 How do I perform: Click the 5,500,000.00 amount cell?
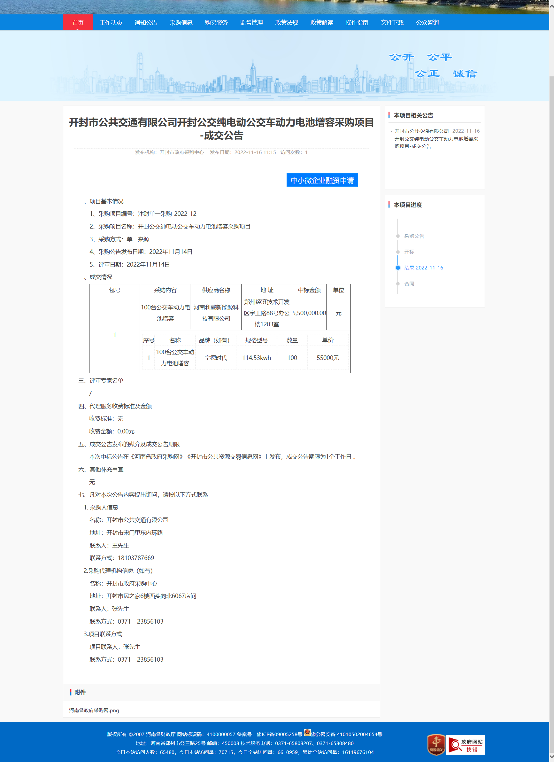pos(309,313)
